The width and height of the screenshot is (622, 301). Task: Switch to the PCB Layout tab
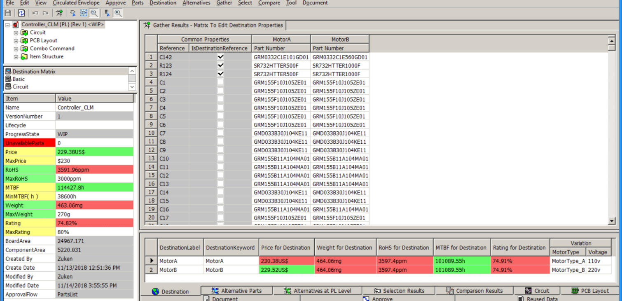pos(591,291)
